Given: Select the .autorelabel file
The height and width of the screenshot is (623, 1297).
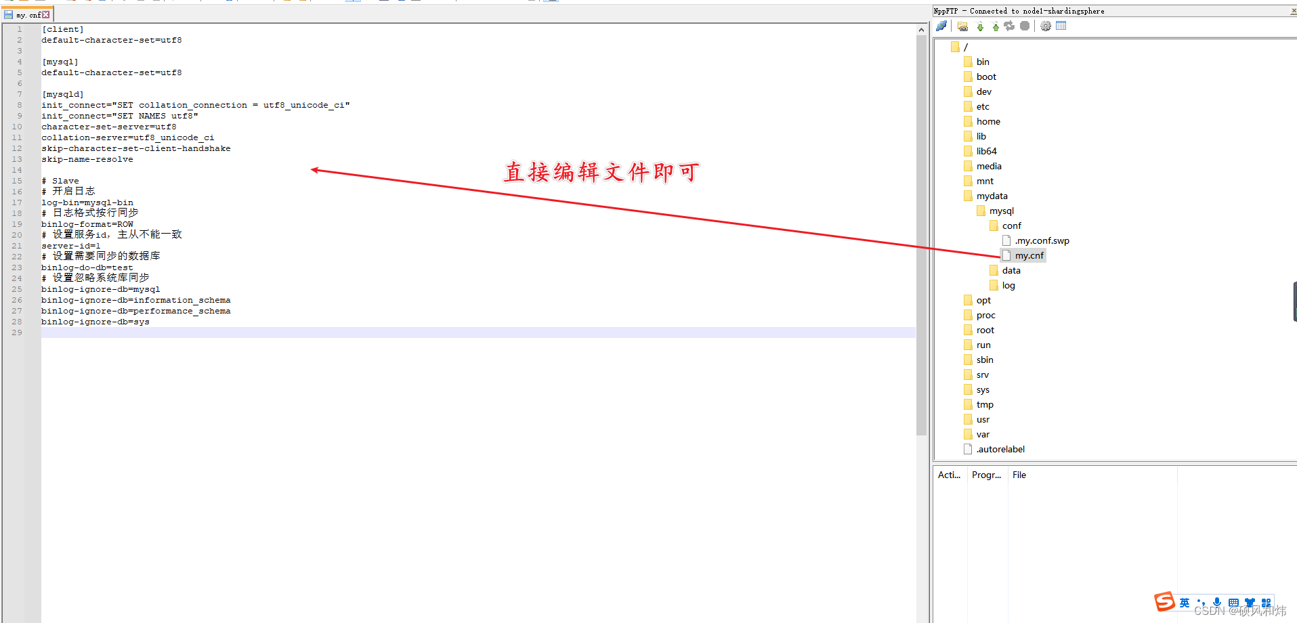Looking at the screenshot, I should pos(1000,449).
